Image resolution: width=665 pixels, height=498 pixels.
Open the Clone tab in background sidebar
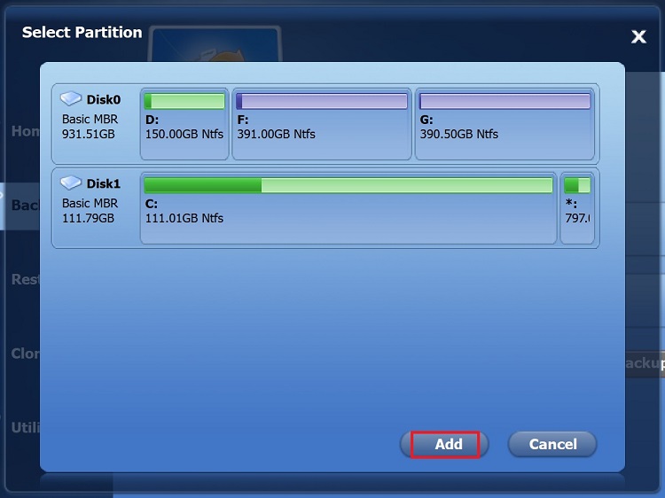[25, 353]
